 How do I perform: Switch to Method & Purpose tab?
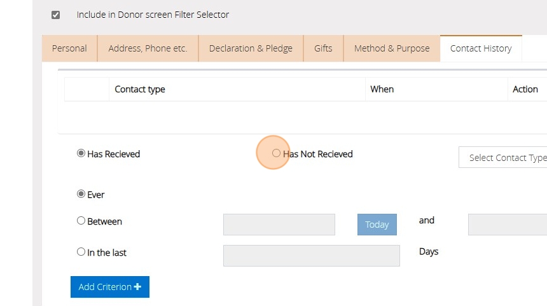(x=392, y=48)
